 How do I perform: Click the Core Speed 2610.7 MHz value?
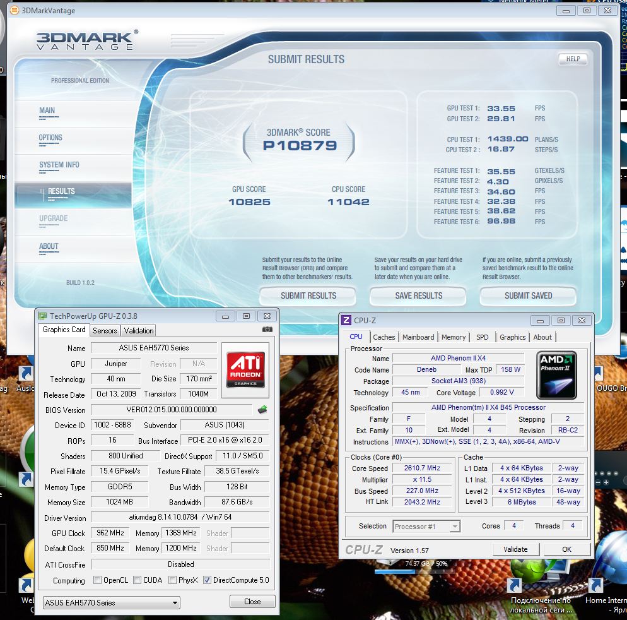click(x=422, y=468)
